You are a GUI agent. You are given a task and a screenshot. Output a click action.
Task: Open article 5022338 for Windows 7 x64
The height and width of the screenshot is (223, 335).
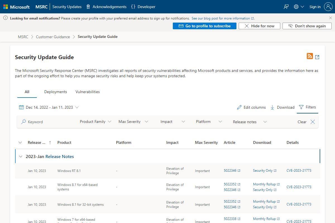coord(230,219)
